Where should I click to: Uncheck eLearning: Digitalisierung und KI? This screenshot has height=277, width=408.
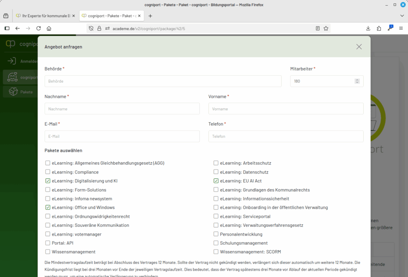48,181
